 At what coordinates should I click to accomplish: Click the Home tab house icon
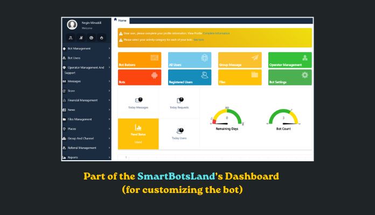tap(115, 19)
